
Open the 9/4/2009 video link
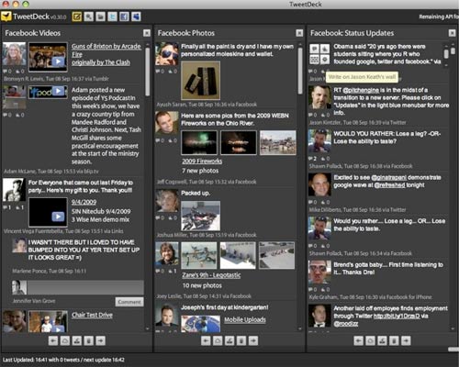[84, 202]
